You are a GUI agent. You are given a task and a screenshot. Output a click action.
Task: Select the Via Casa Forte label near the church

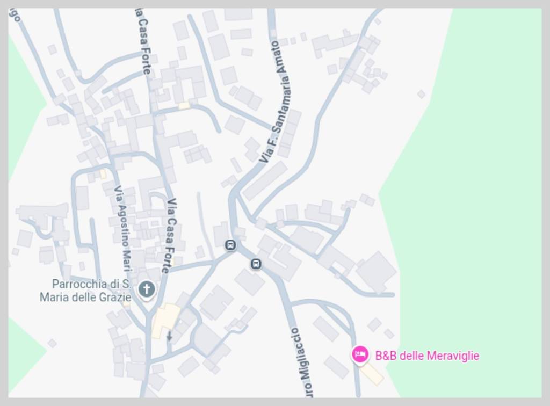(x=169, y=236)
